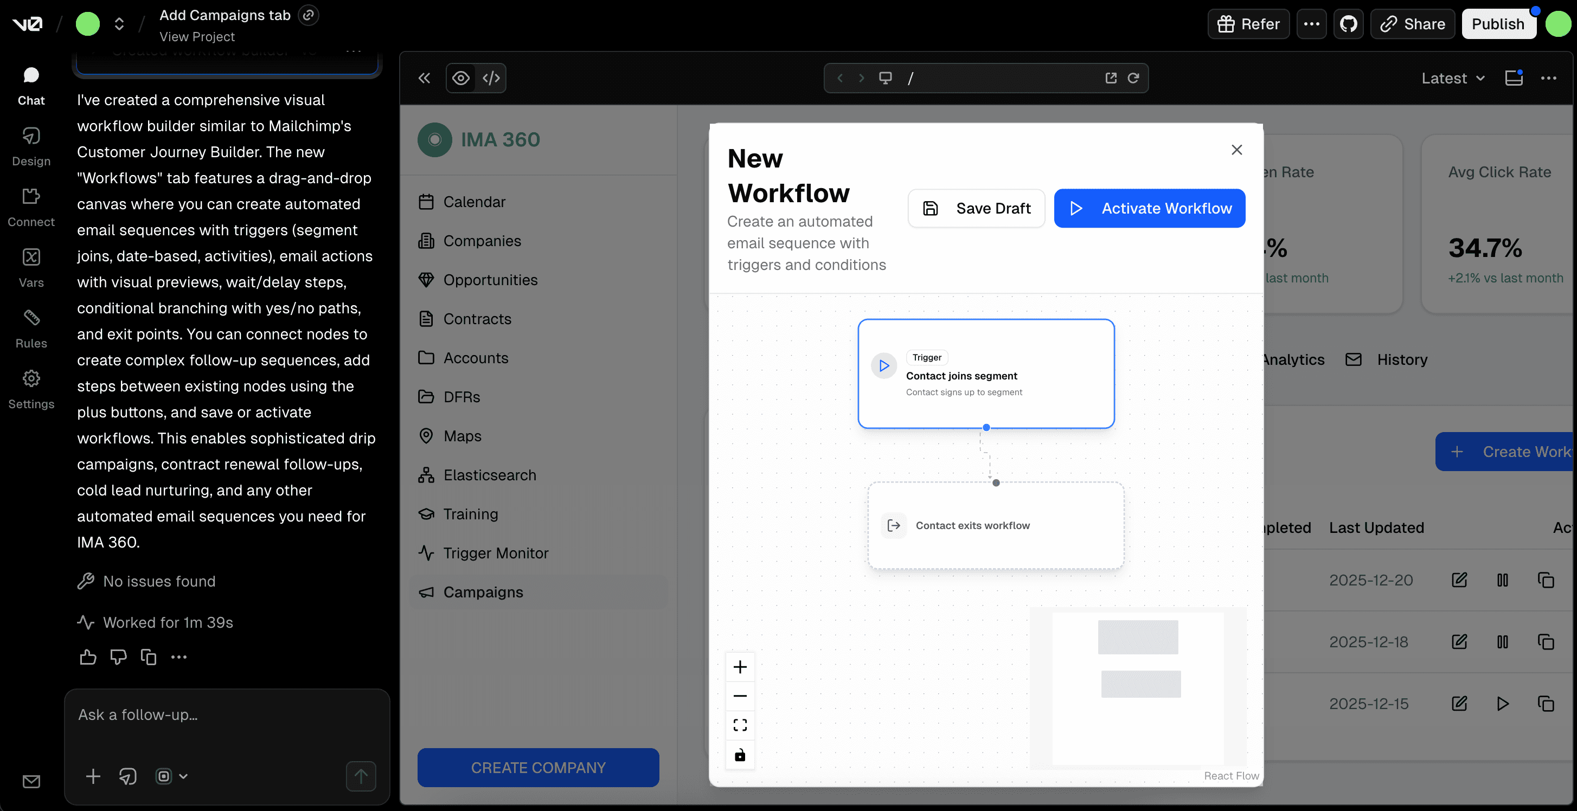
Task: Switch to preview eye view
Action: point(461,78)
